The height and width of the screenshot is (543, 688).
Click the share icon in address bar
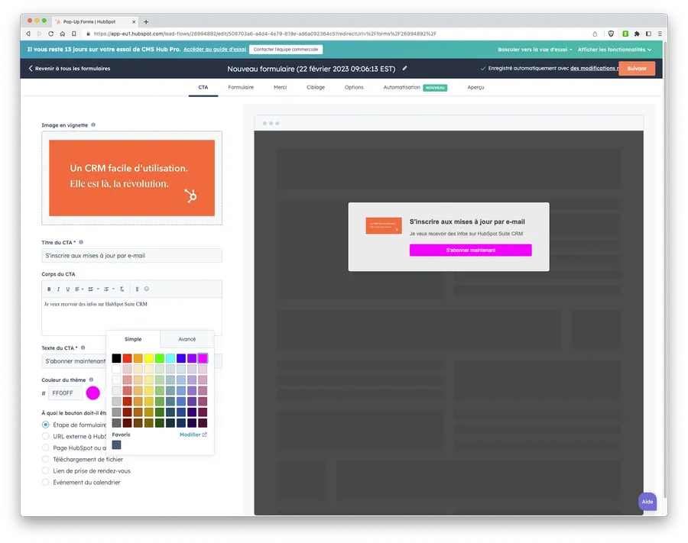coord(595,34)
